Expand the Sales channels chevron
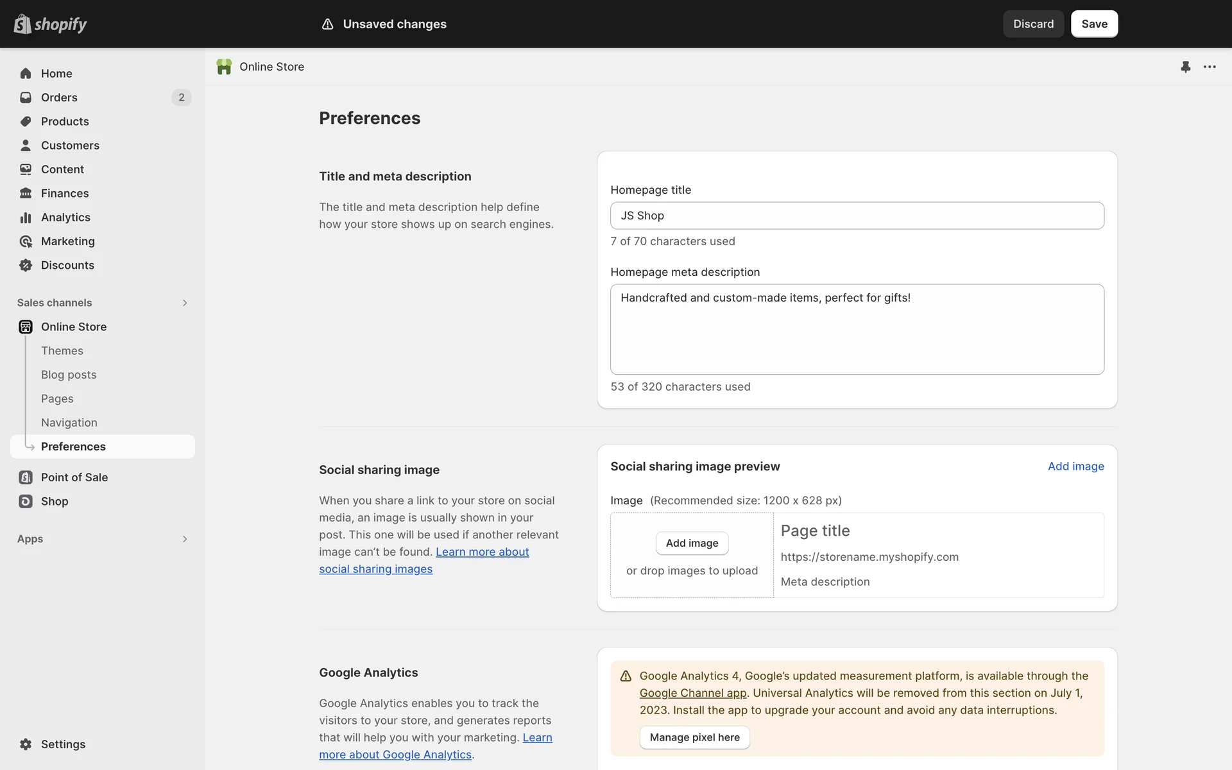Screen dimensions: 1232x770 pyautogui.click(x=185, y=303)
